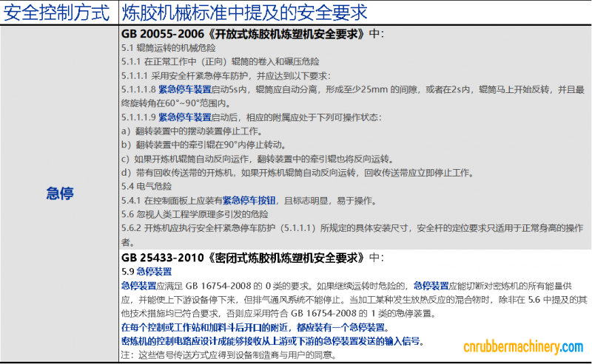Click the note line starting '注：这些信号传送方式'

[x=229, y=354]
